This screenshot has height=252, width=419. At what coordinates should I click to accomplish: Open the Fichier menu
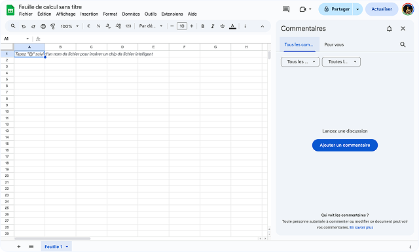26,14
